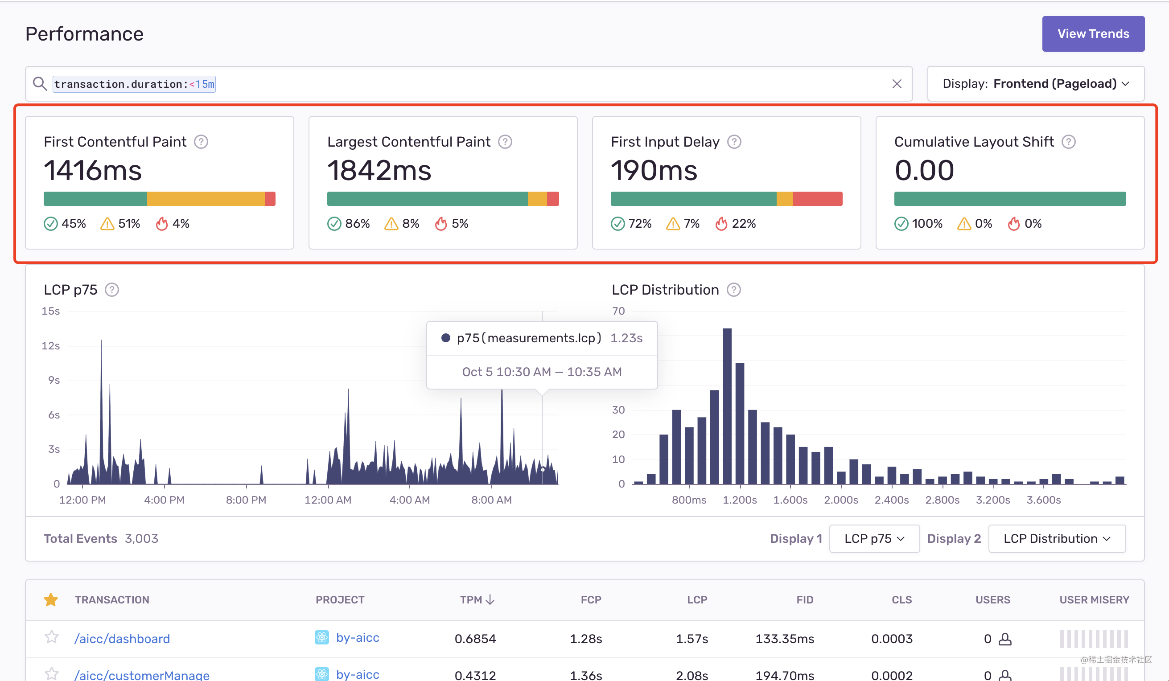Viewport: 1169px width, 681px height.
Task: Click React icon in /aicc/dashboard row
Action: (321, 637)
